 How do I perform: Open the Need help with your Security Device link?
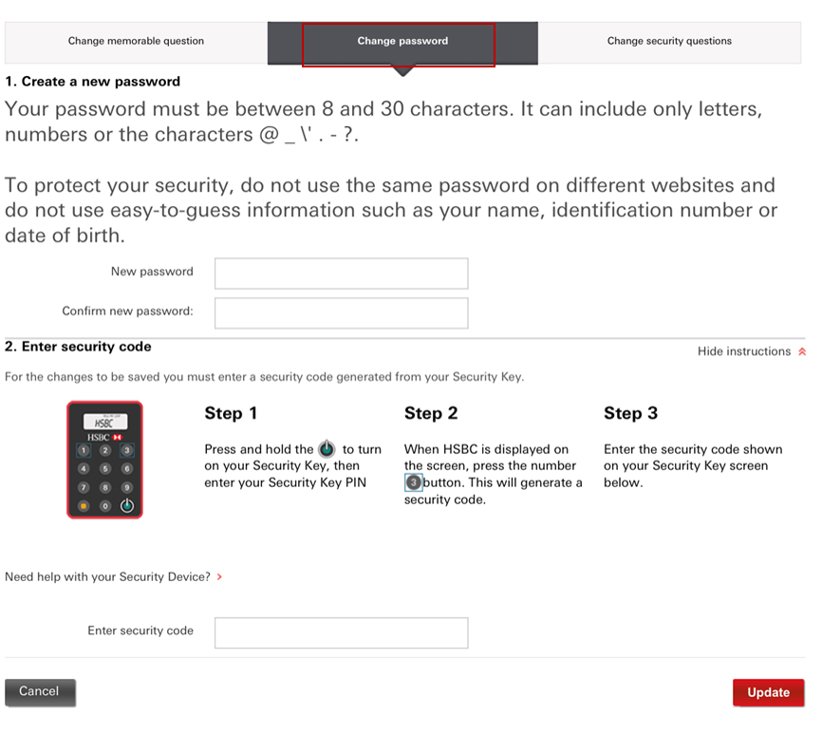[107, 576]
